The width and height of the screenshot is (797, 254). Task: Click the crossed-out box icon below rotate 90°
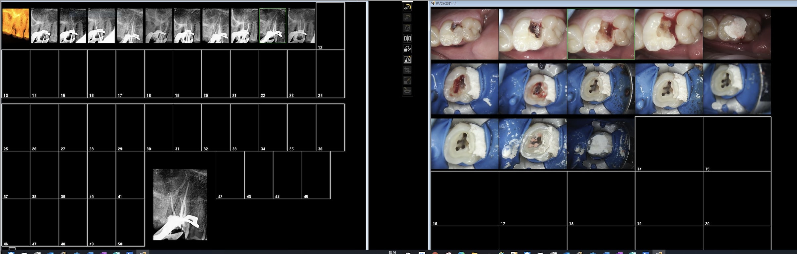click(x=407, y=28)
